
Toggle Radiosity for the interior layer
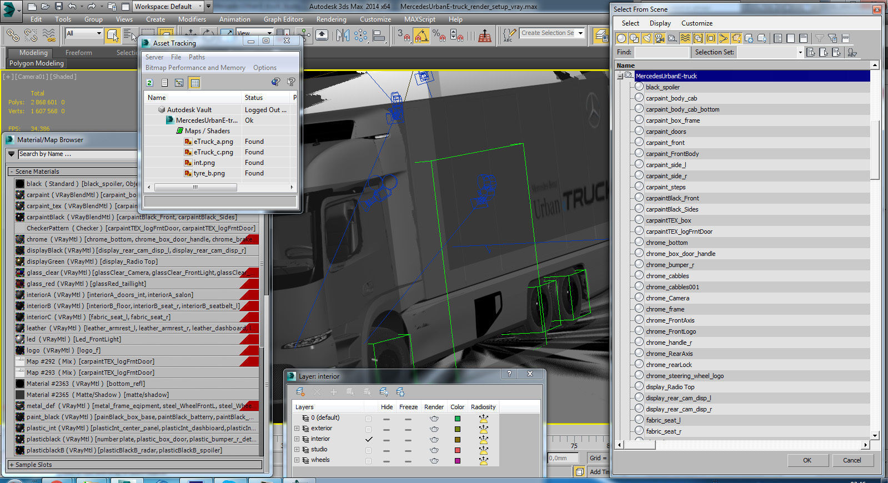484,439
